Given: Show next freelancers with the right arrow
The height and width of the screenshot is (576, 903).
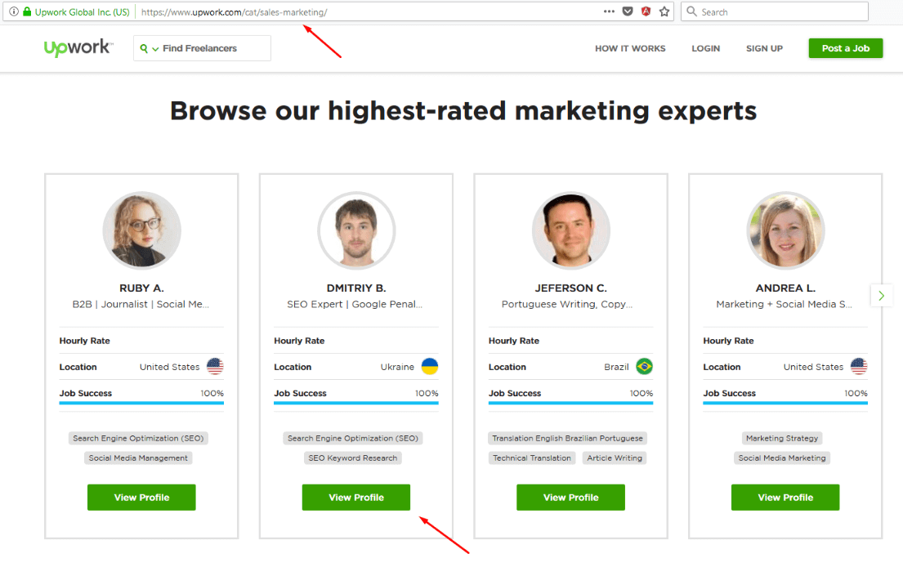Looking at the screenshot, I should coord(881,296).
